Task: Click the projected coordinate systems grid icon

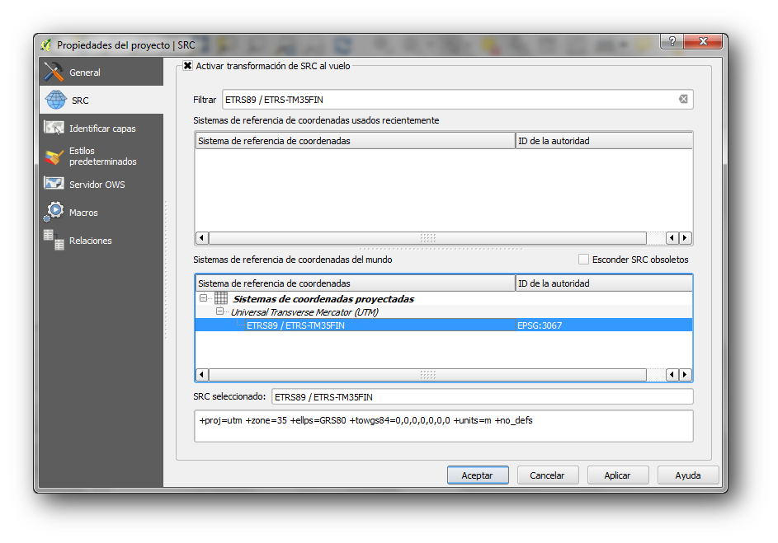Action: tap(221, 297)
